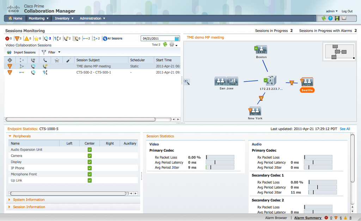
Task: Click the Up Link center status checkbox
Action: (90, 181)
